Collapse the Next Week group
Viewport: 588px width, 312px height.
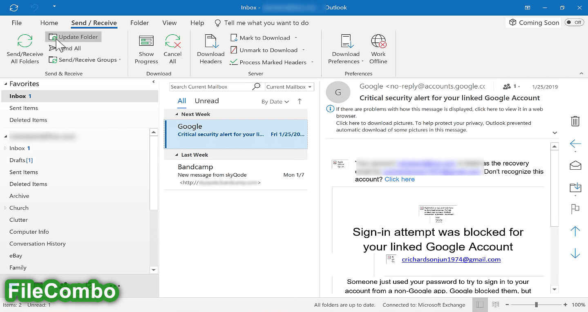click(x=177, y=115)
